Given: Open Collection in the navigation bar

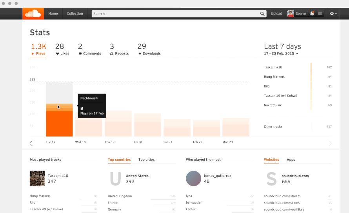Looking at the screenshot, I should [75, 14].
